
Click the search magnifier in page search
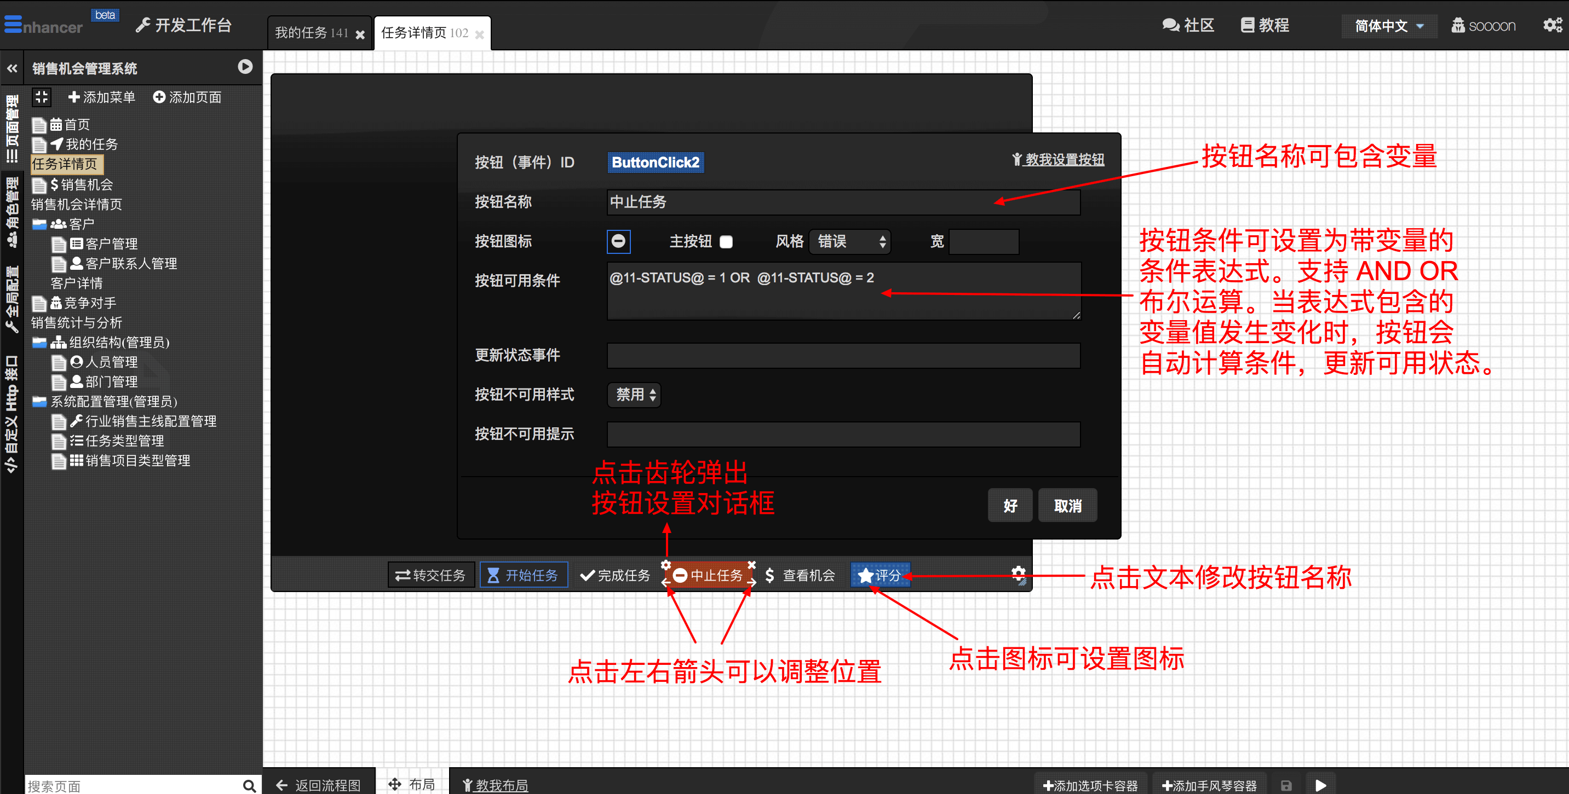click(x=249, y=785)
